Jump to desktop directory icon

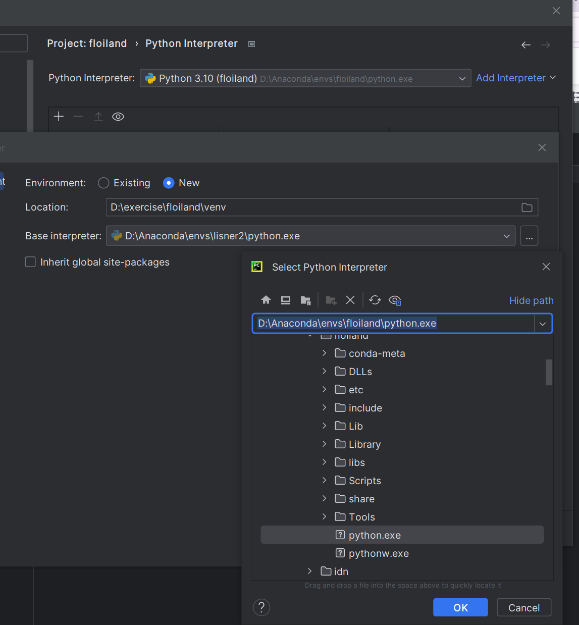[x=286, y=300]
